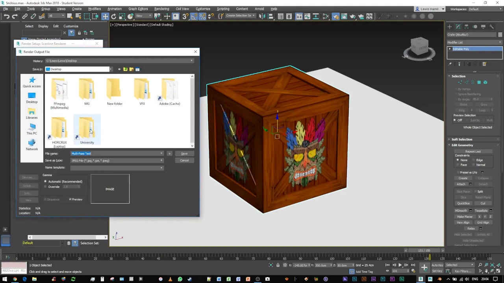Open Save as type dropdown
Image resolution: width=504 pixels, height=283 pixels.
161,161
